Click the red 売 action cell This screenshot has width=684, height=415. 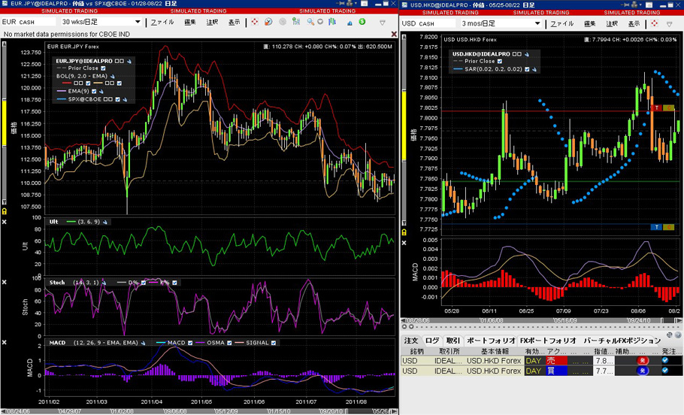556,360
